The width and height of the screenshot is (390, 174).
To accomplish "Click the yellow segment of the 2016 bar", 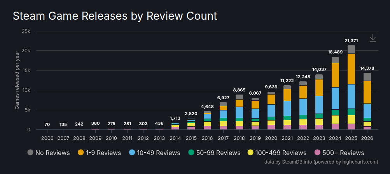I will tap(207, 124).
